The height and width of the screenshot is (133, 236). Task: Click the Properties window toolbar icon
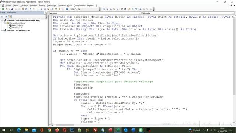click(x=56, y=9)
